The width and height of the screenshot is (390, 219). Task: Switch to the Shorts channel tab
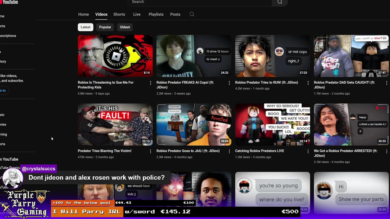tap(119, 14)
